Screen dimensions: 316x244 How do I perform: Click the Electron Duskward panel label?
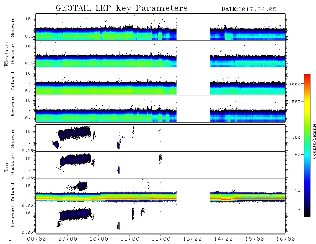(13, 53)
